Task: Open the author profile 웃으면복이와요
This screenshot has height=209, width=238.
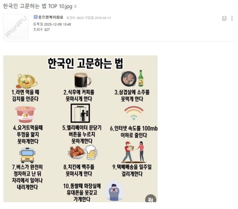Action: [51, 17]
